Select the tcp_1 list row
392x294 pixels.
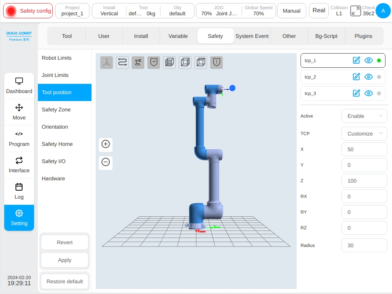pos(343,60)
